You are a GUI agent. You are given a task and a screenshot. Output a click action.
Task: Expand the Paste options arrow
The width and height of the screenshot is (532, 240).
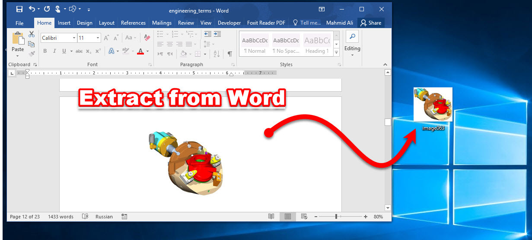(18, 56)
